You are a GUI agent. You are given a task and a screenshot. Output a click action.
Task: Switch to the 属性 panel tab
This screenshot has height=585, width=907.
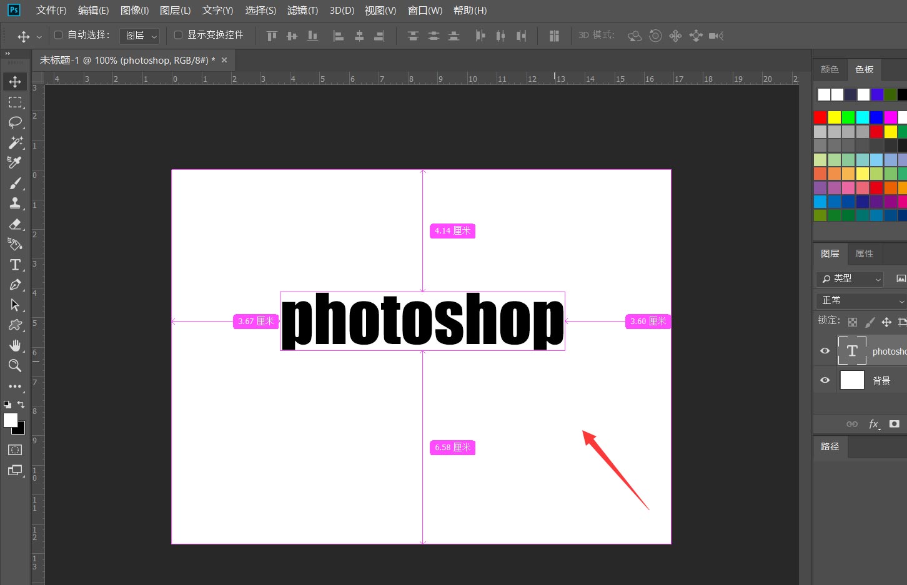[x=865, y=253]
